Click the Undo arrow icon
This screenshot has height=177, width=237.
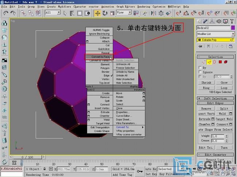tap(5, 13)
